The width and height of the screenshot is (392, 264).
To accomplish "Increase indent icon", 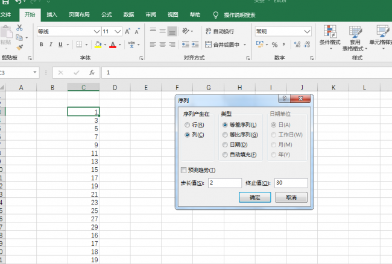I will [x=195, y=45].
